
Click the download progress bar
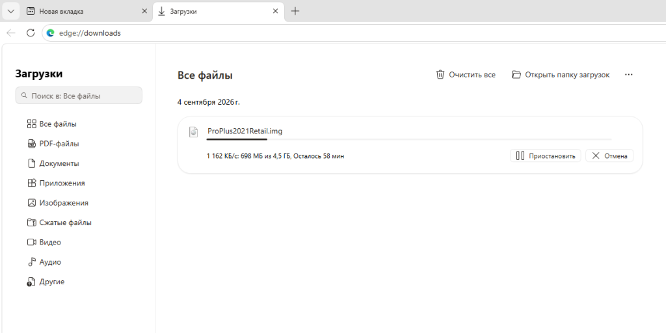coord(409,139)
